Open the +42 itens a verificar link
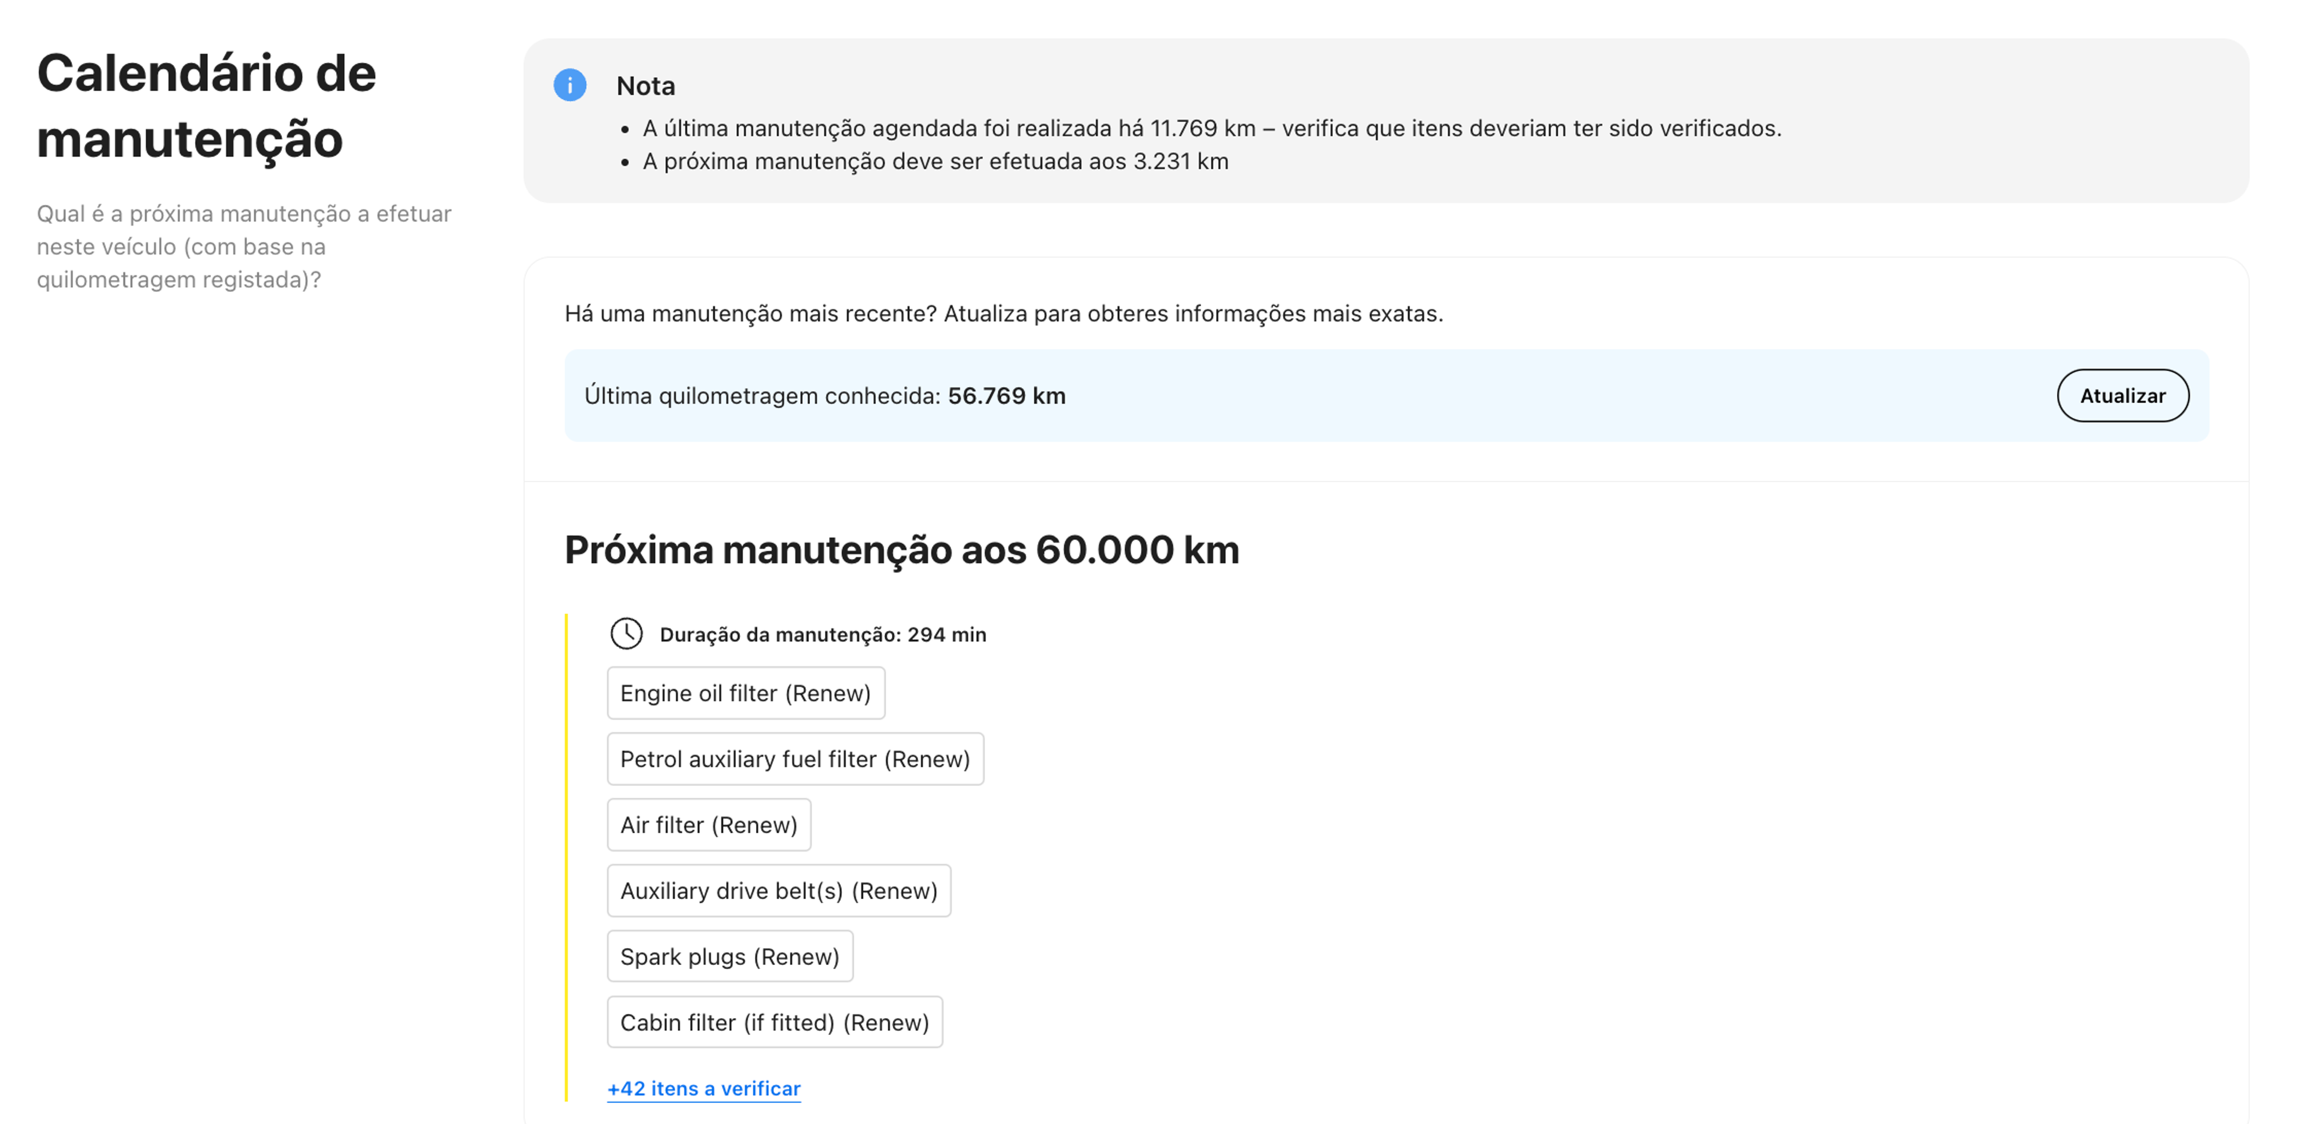 [x=703, y=1088]
